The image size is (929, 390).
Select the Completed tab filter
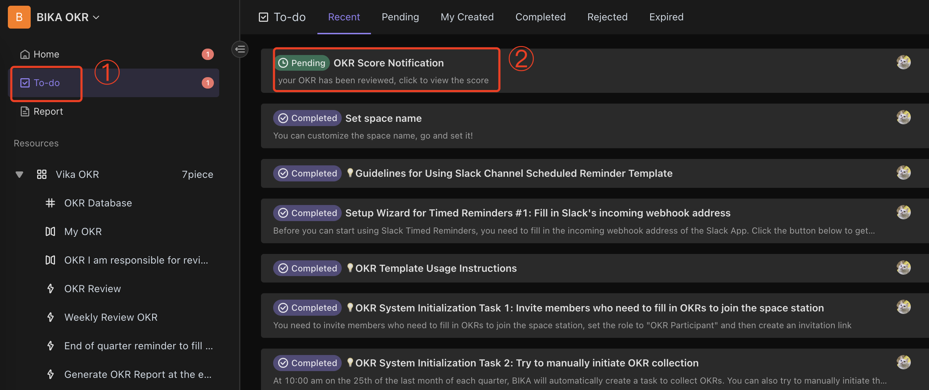coord(540,16)
